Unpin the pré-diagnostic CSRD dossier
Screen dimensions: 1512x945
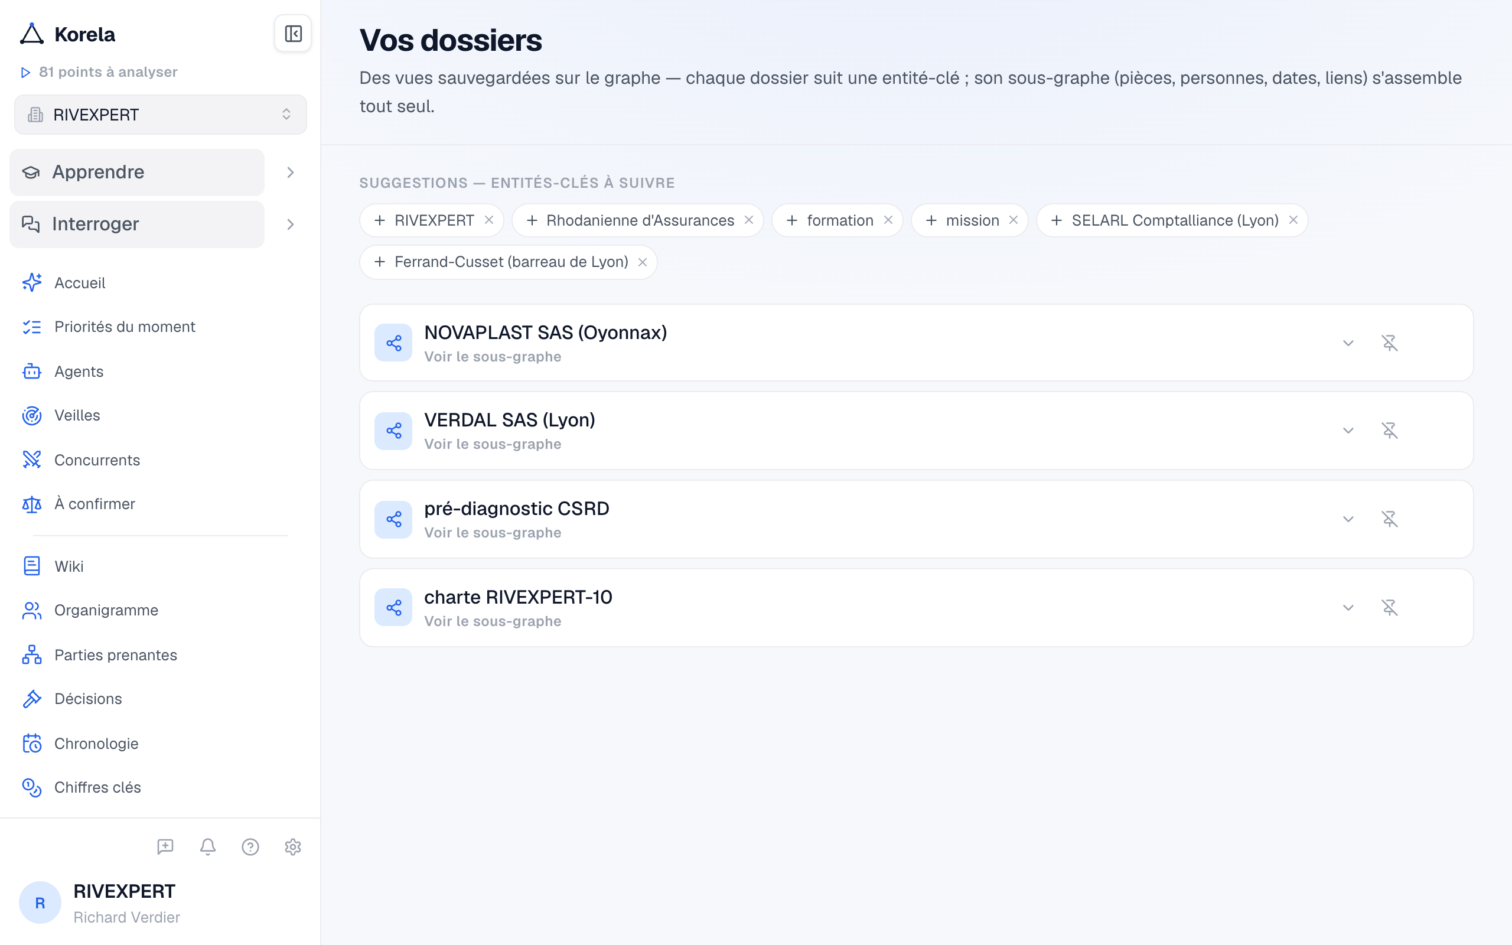[x=1390, y=519]
